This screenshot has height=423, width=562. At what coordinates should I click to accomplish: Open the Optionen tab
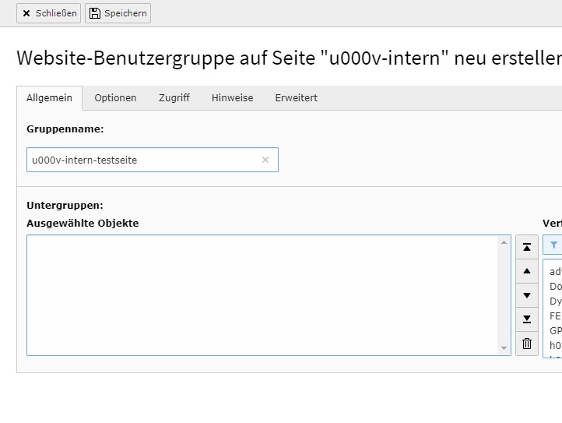point(115,98)
